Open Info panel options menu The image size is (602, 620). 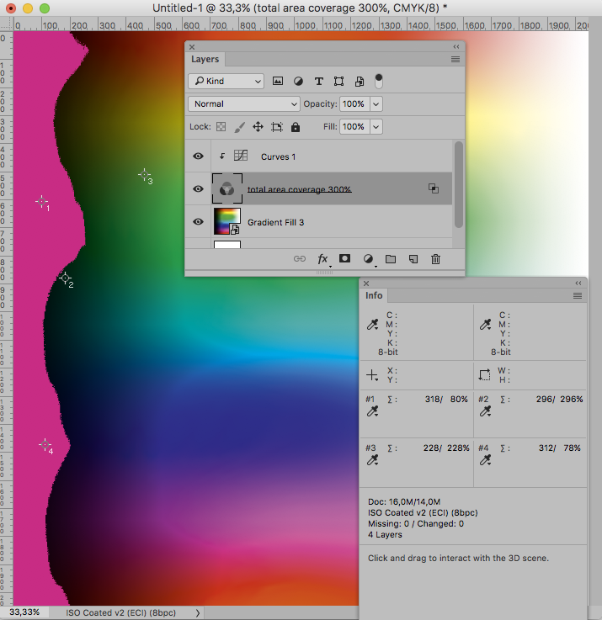pos(578,296)
